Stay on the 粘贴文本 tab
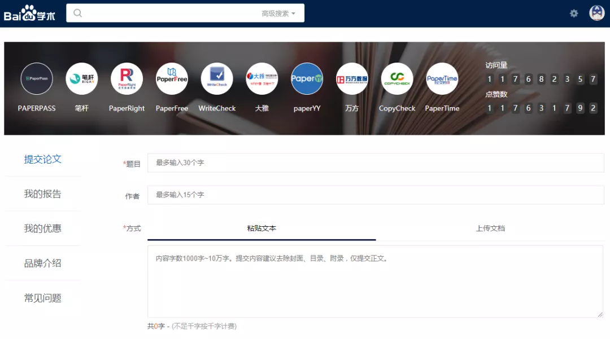The width and height of the screenshot is (610, 339). 261,228
